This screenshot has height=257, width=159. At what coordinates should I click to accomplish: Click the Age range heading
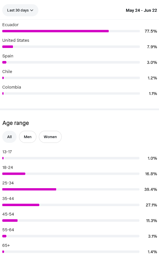point(16,123)
